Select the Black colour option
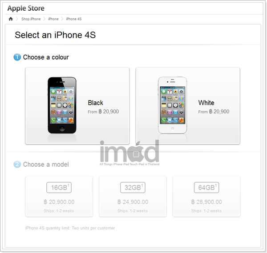The width and height of the screenshot is (267, 253). (x=77, y=106)
